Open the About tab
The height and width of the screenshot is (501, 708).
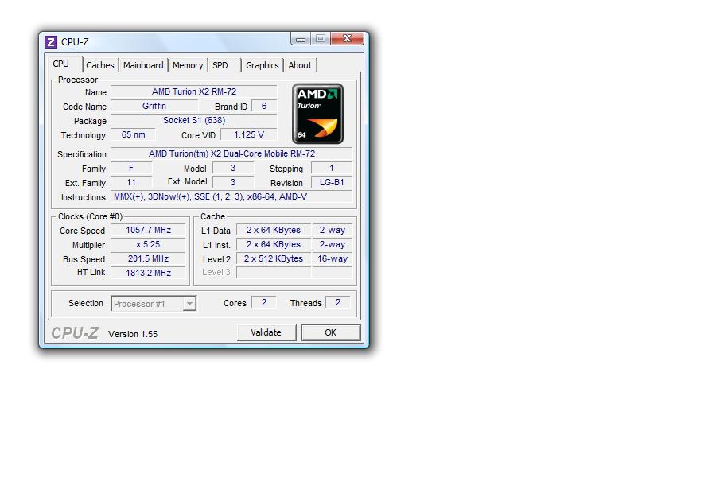tap(300, 65)
